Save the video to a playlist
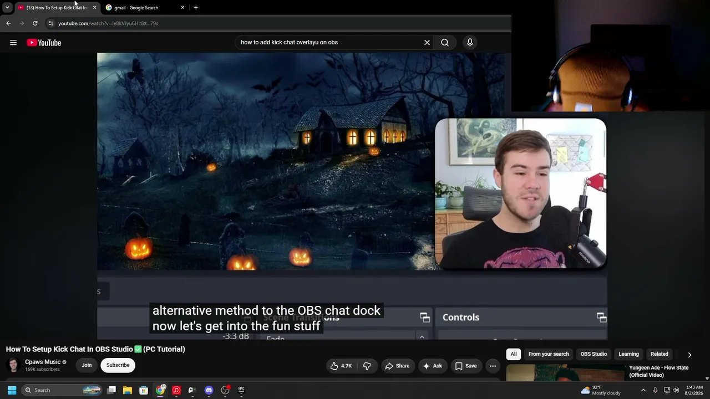Image resolution: width=710 pixels, height=399 pixels. point(466,366)
